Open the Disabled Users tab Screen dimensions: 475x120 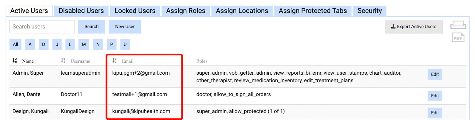click(x=81, y=11)
